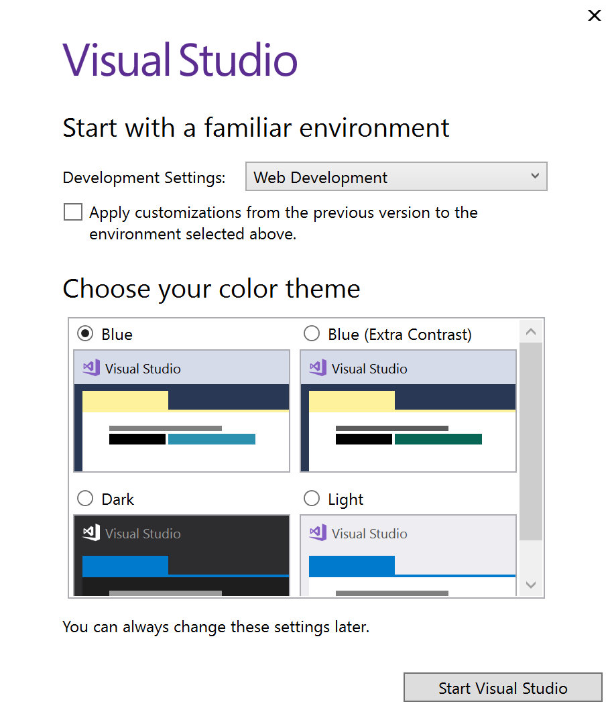Choose the Dark theme radio button
This screenshot has width=610, height=714.
point(85,499)
